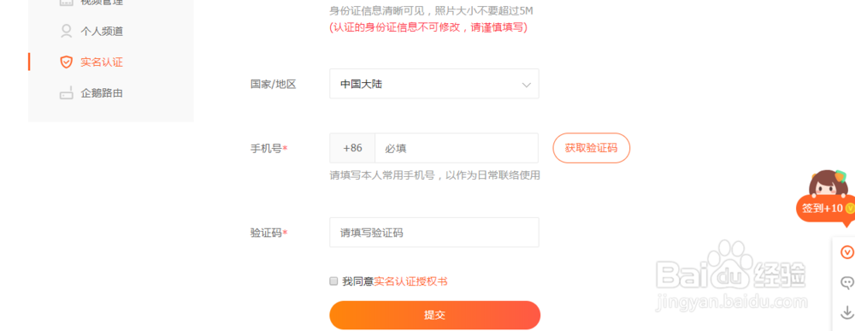The height and width of the screenshot is (331, 855).
Task: Click the 企鹅路由 router icon
Action: pyautogui.click(x=66, y=93)
